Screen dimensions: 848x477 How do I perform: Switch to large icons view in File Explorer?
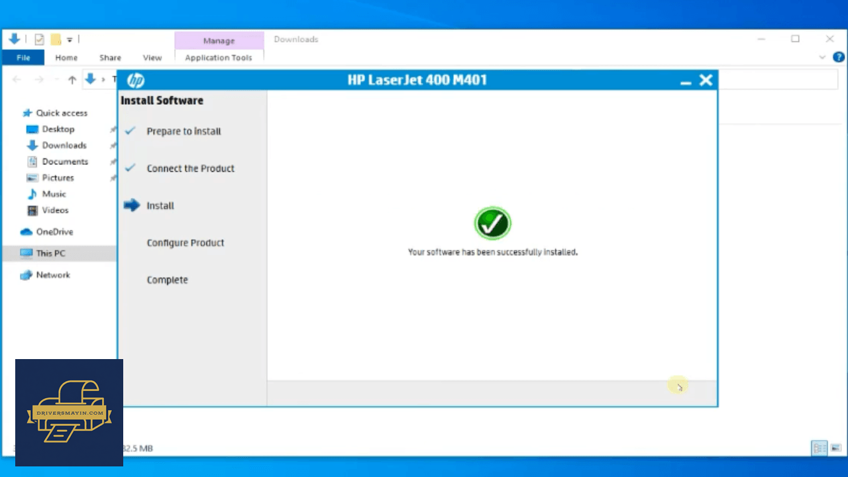point(835,449)
